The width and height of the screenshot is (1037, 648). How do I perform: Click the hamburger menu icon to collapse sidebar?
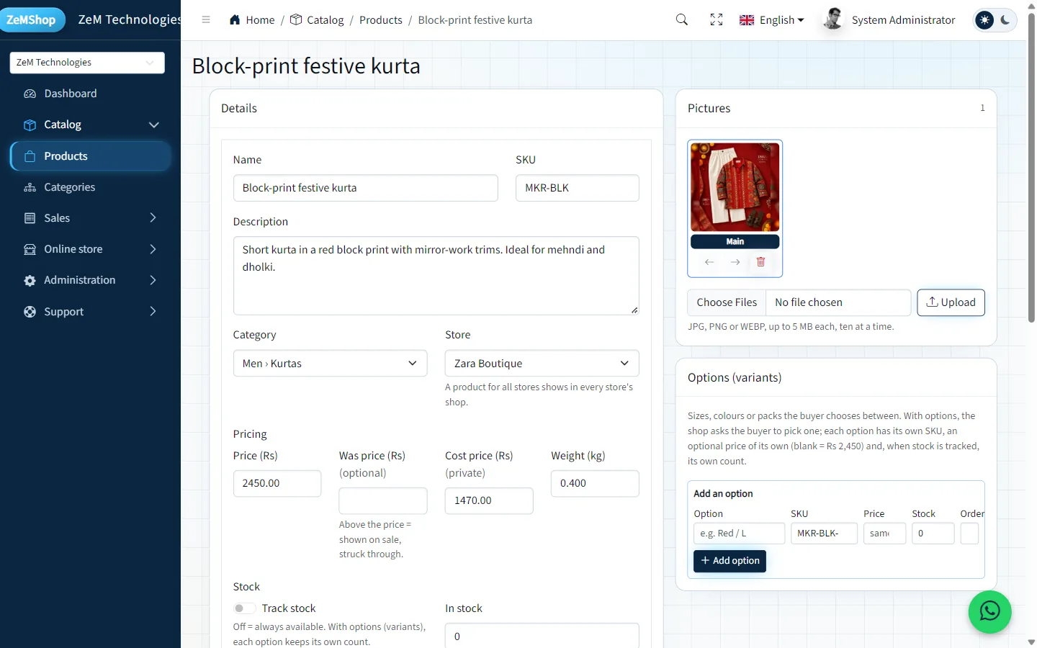tap(206, 20)
